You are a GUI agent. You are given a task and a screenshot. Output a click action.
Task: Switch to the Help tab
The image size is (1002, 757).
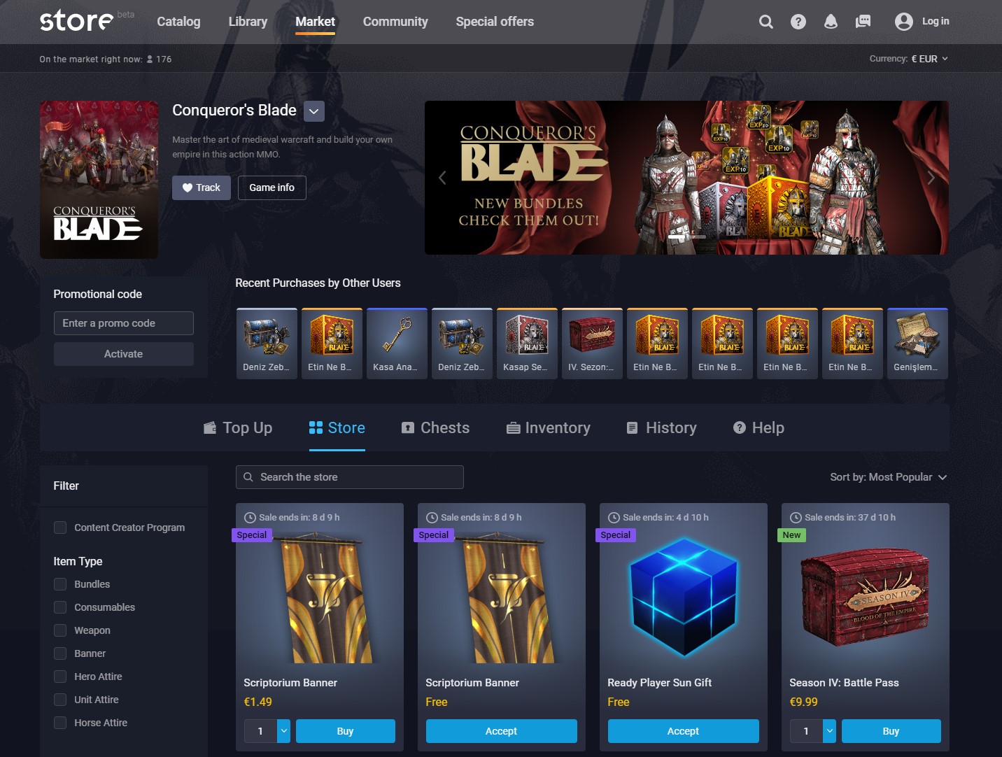tap(758, 427)
